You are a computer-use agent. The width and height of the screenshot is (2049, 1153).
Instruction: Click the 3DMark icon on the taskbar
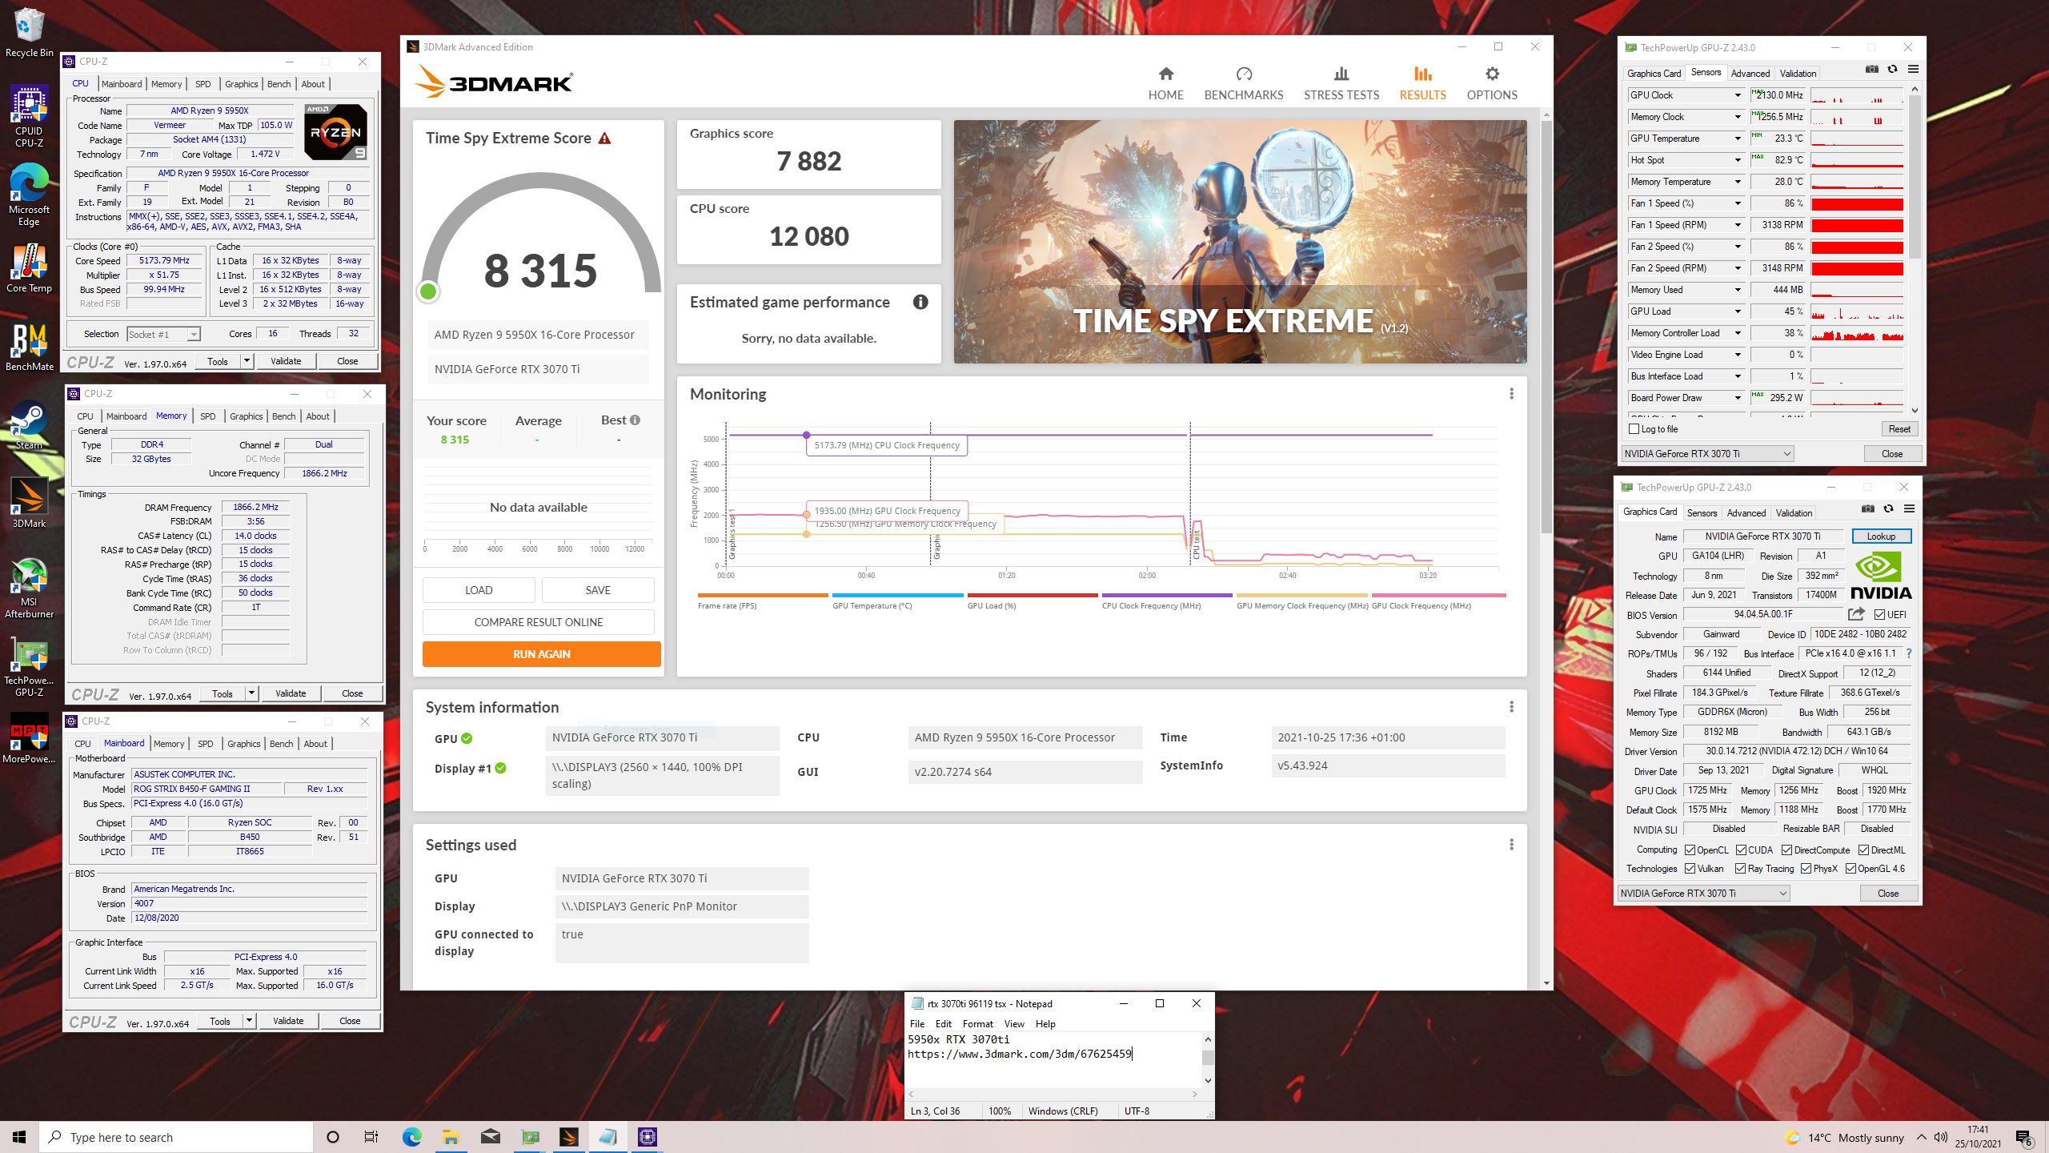[x=568, y=1137]
